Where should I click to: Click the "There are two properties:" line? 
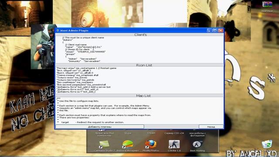tap(73, 117)
